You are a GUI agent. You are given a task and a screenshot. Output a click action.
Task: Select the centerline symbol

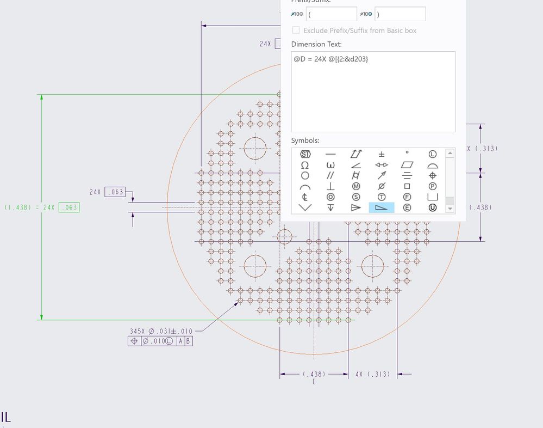[x=305, y=197]
